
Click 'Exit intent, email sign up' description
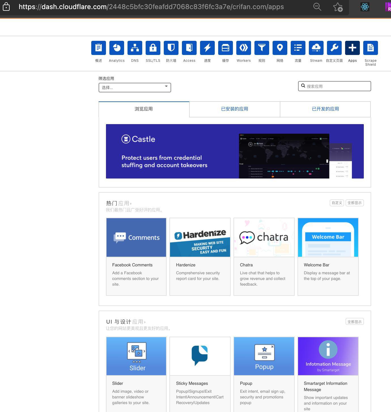262,397
